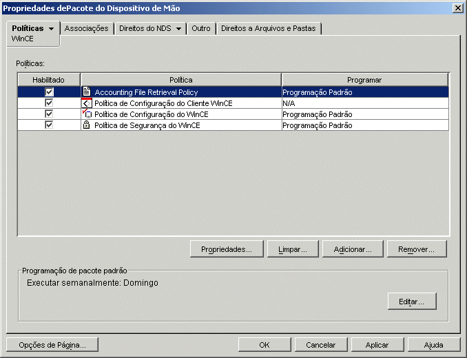Viewport: 467px width, 358px height.
Task: Close the Propriedades dialog window
Action: pyautogui.click(x=457, y=8)
